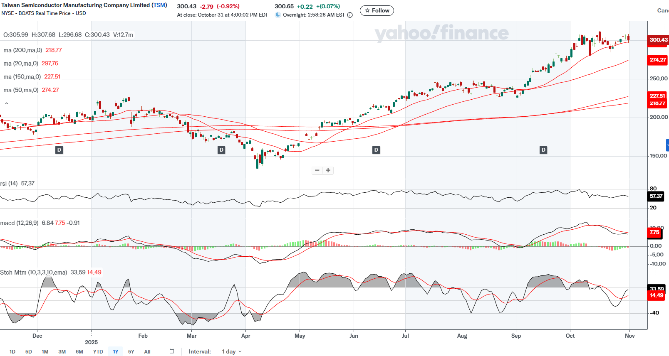Click the December dividend D marker
Image resolution: width=669 pixels, height=356 pixels.
(59, 150)
